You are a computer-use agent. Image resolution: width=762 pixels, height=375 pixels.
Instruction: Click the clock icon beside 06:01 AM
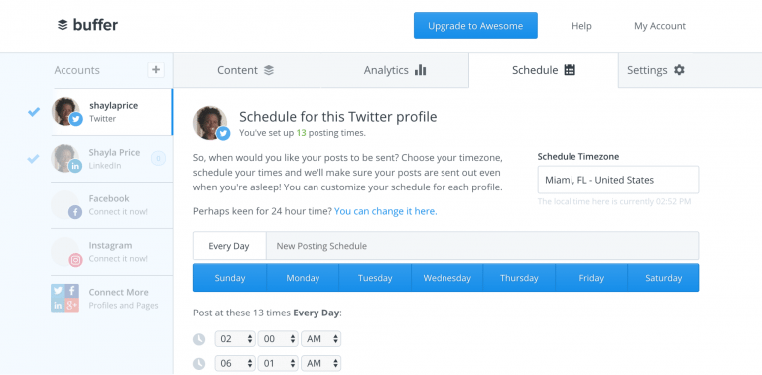(x=199, y=363)
